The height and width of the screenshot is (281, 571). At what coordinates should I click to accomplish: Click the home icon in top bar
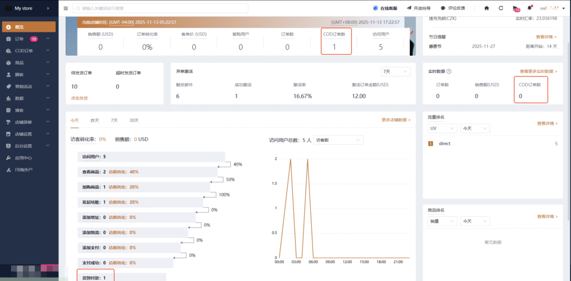[486, 8]
